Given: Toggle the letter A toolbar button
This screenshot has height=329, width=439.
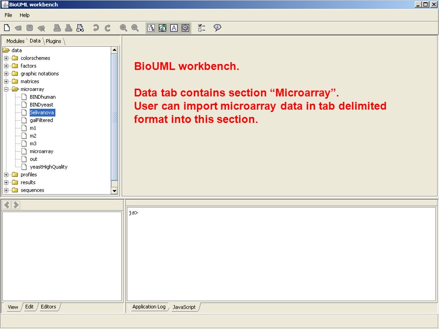Looking at the screenshot, I should tap(174, 28).
